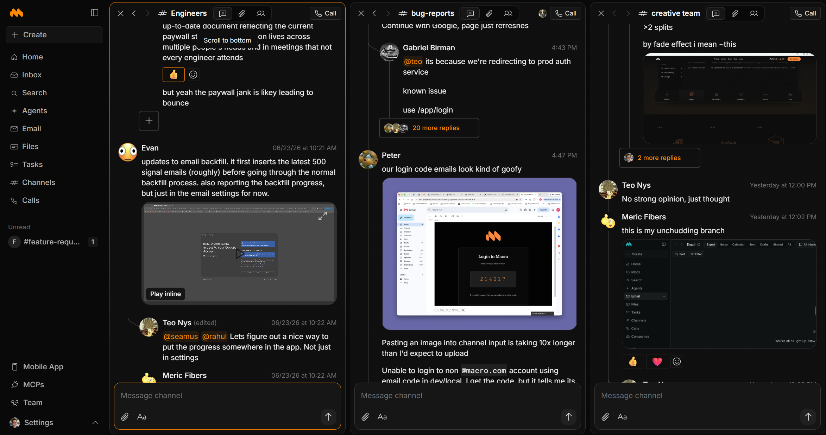This screenshot has width=826, height=435.
Task: Open Email in the sidebar
Action: tap(55, 129)
